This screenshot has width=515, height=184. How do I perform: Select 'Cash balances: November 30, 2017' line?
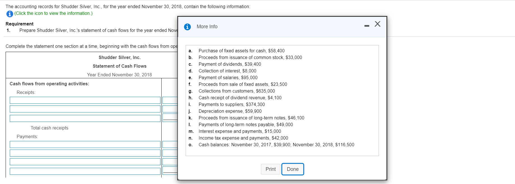276,145
